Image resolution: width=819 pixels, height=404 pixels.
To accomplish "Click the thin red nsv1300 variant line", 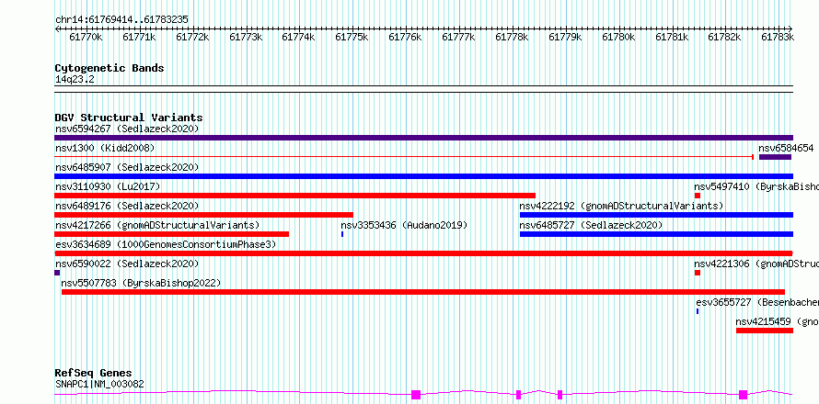I will [404, 157].
